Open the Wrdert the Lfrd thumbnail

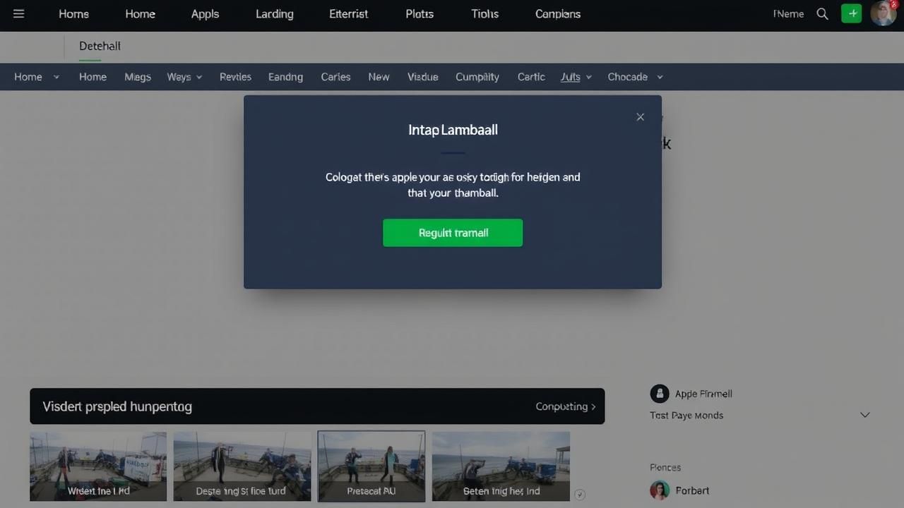click(x=98, y=466)
